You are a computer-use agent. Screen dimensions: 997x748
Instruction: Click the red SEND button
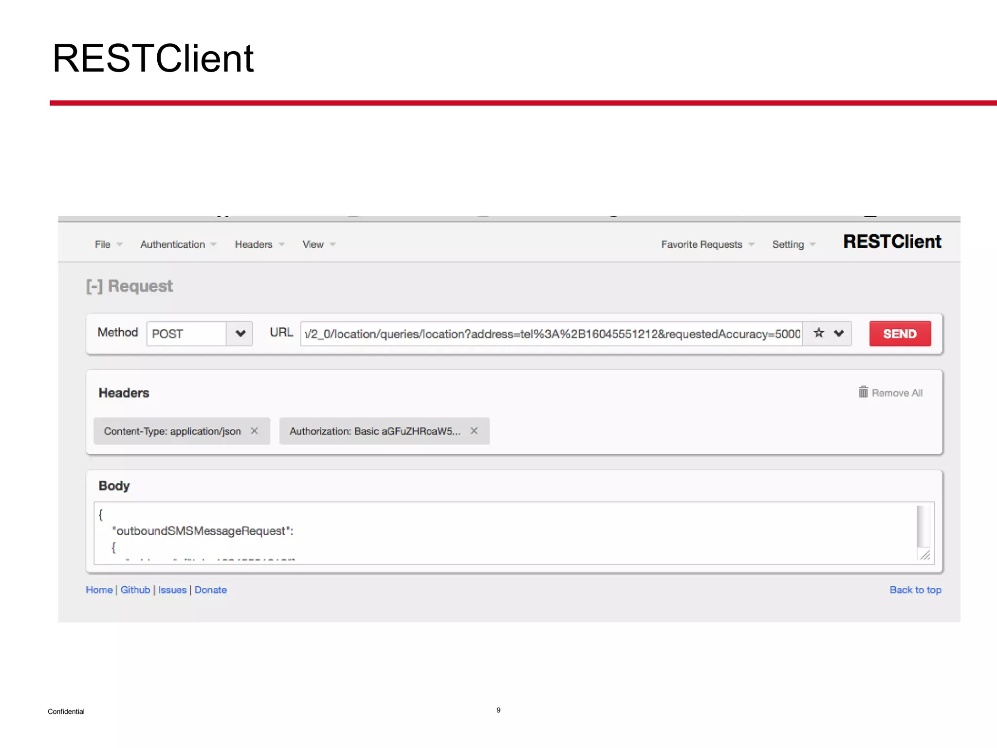pos(900,334)
